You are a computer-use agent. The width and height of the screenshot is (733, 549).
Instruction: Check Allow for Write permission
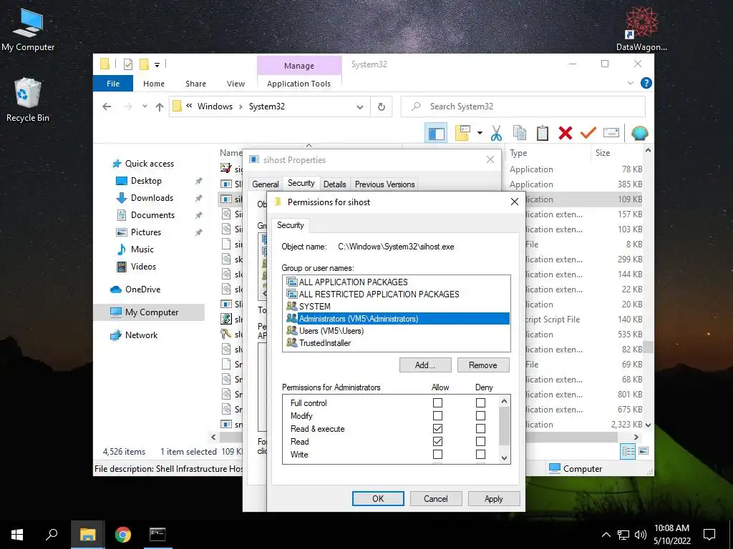click(x=437, y=454)
